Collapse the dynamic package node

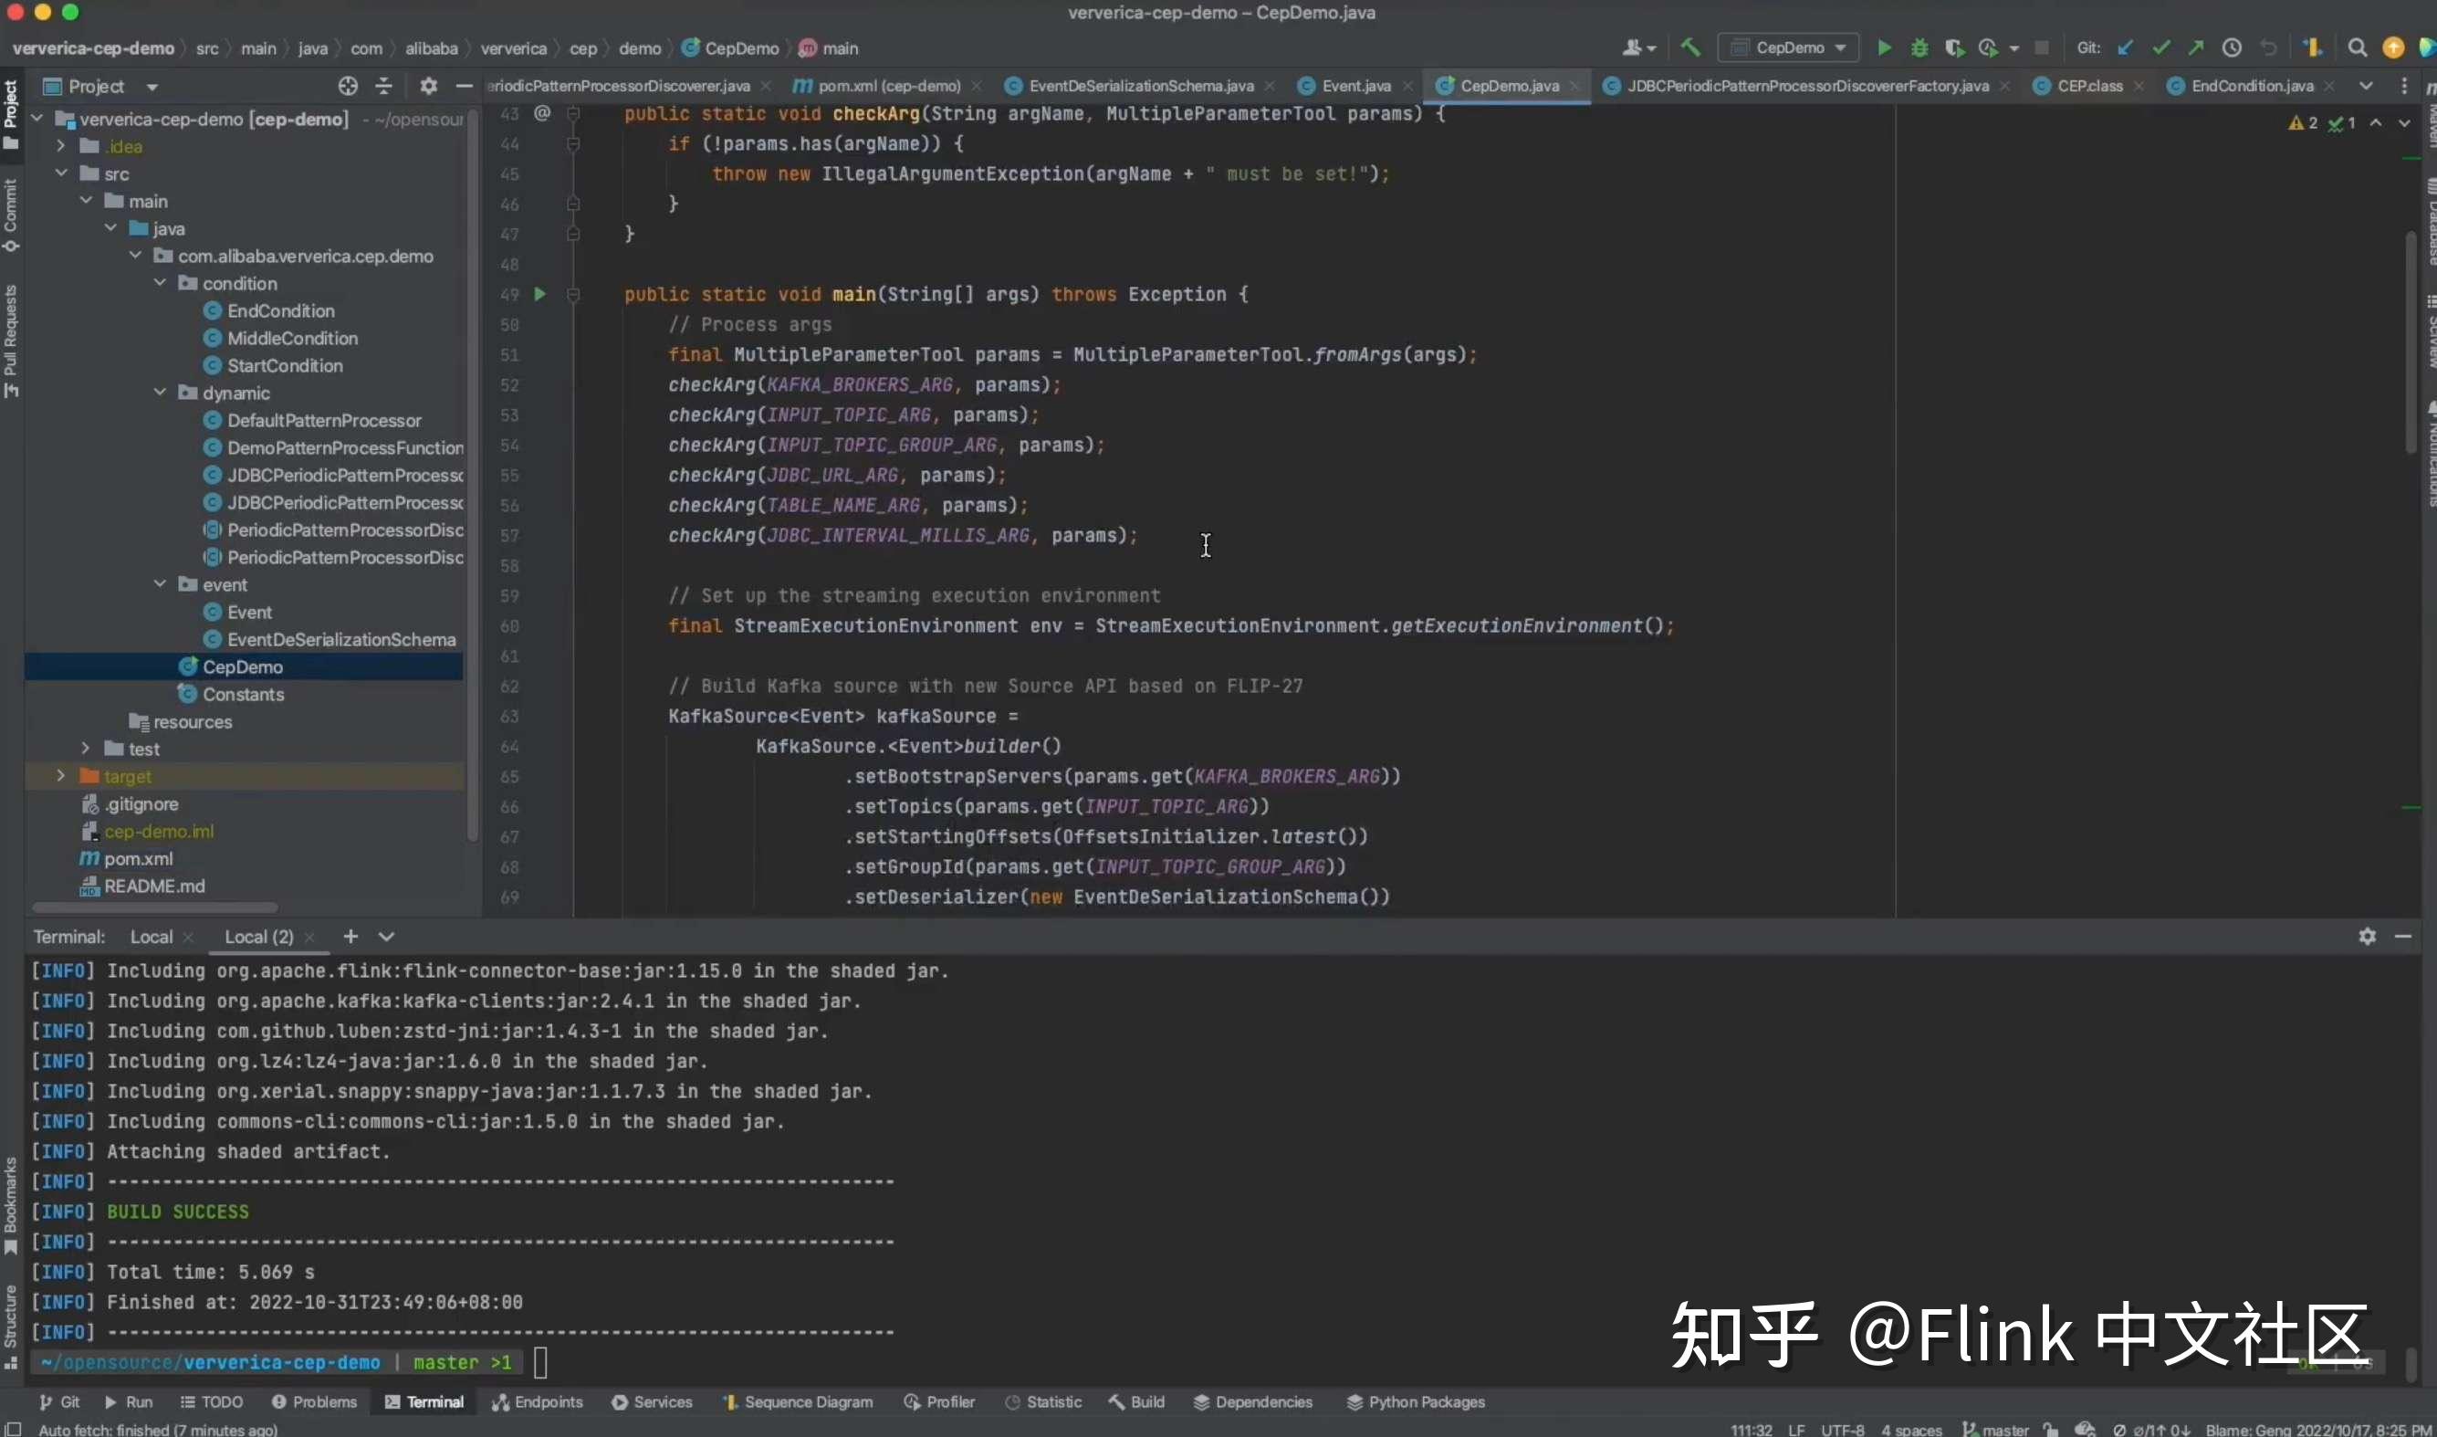[x=160, y=393]
